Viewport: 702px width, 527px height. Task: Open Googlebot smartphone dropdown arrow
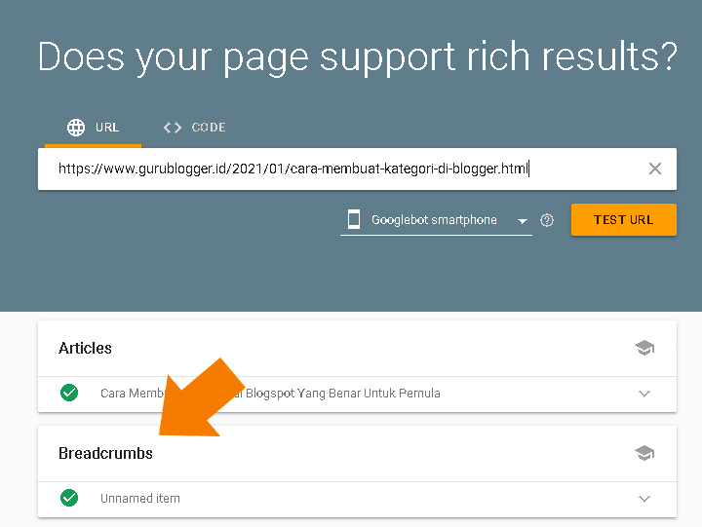[523, 221]
